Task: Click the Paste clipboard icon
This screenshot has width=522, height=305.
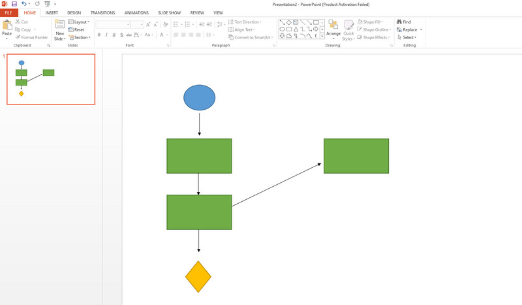Action: tap(7, 25)
